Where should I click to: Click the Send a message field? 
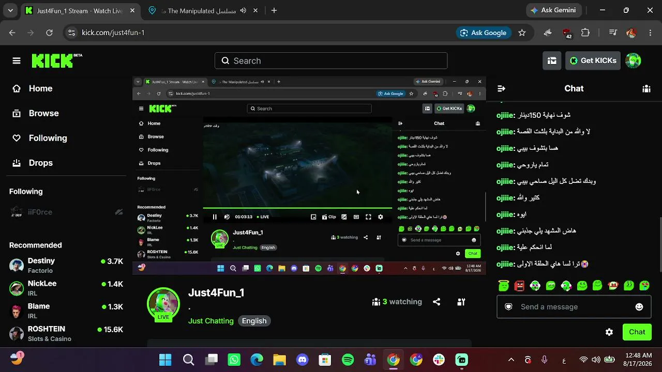[x=574, y=307]
